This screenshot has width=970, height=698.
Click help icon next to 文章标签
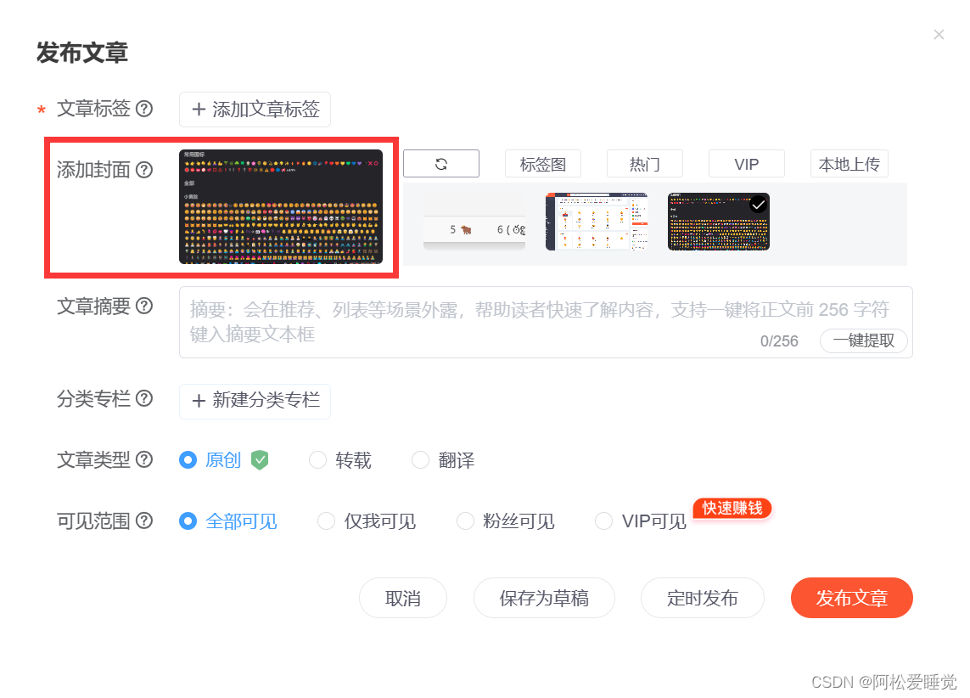144,109
